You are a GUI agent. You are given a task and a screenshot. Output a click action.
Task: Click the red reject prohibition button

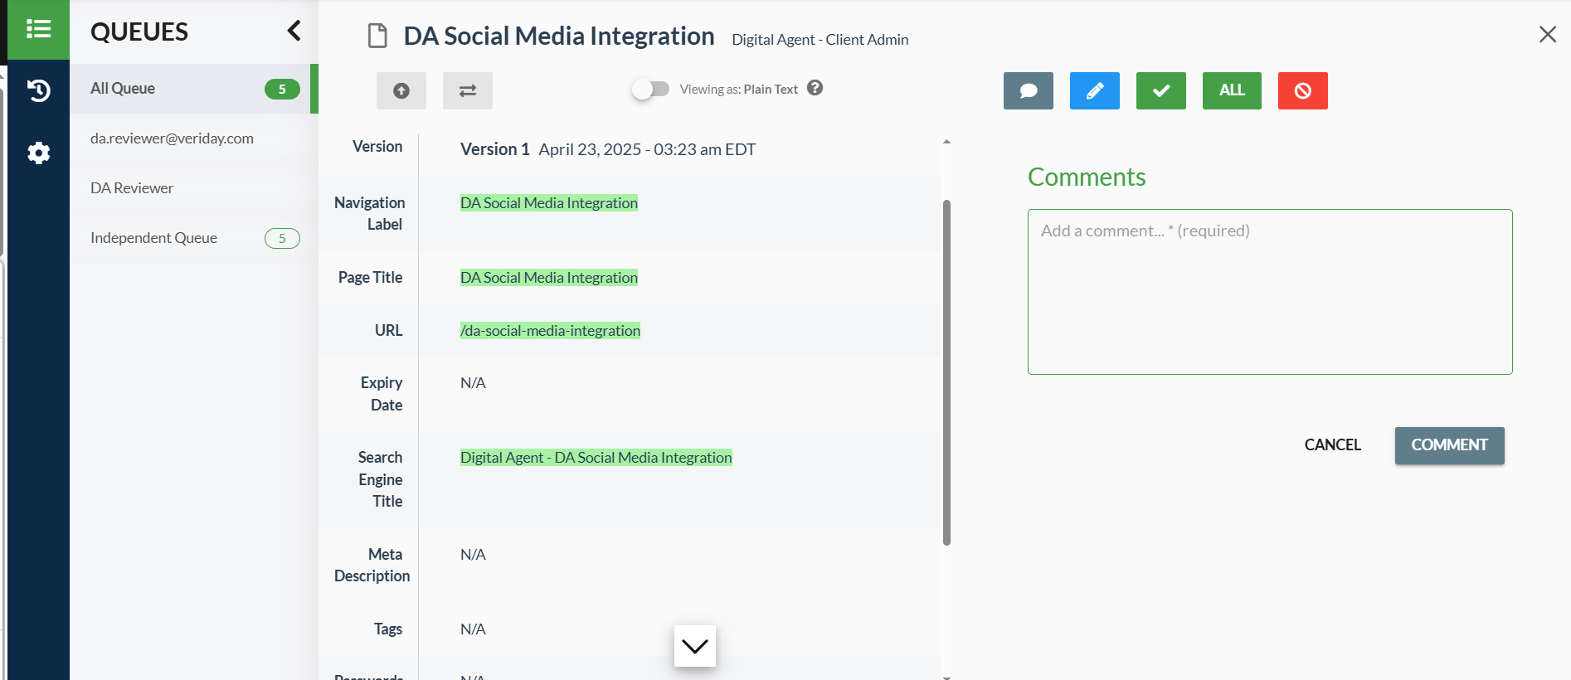[1303, 90]
